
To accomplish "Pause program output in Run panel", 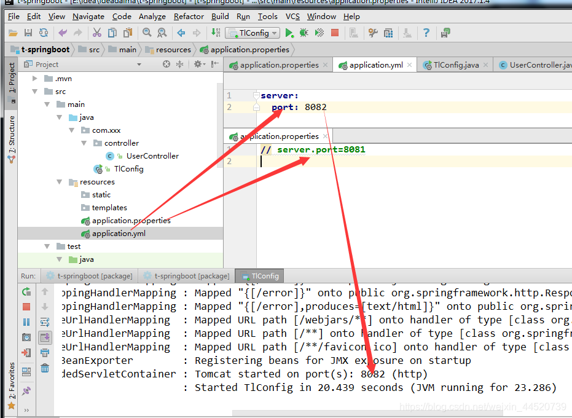I will click(x=26, y=322).
